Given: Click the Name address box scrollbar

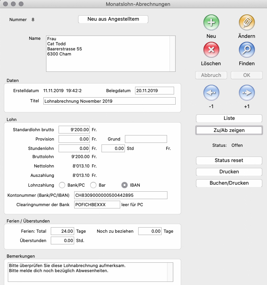Looking at the screenshot, I should pyautogui.click(x=173, y=54).
